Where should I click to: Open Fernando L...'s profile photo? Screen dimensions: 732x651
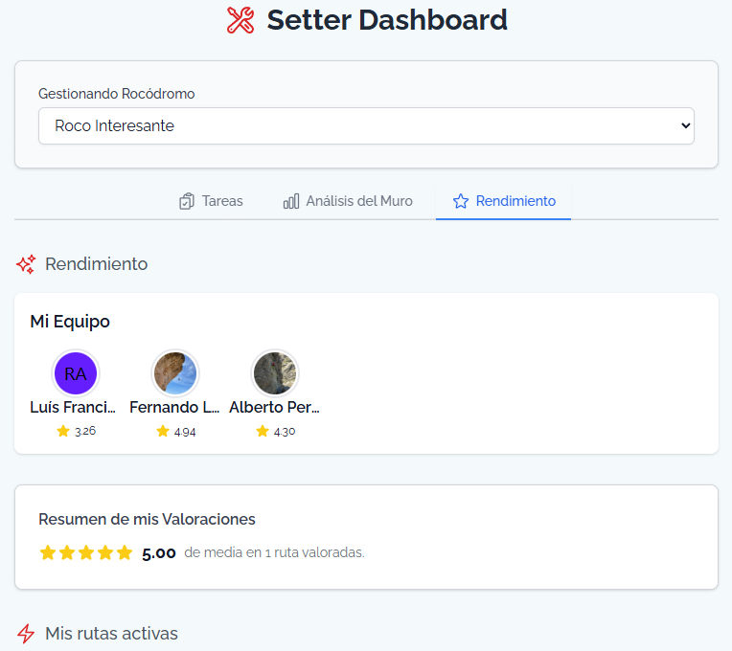click(x=175, y=373)
